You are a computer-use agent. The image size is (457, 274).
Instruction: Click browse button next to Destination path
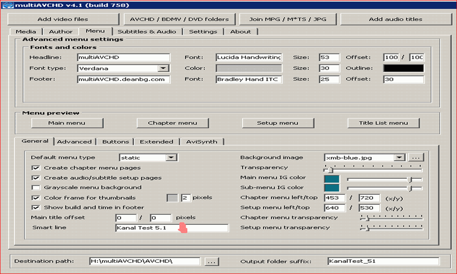click(x=212, y=261)
